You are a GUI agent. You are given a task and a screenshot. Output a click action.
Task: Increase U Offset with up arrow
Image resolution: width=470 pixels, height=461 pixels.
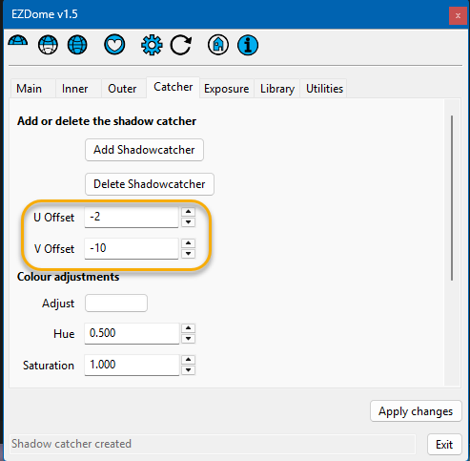click(x=188, y=212)
